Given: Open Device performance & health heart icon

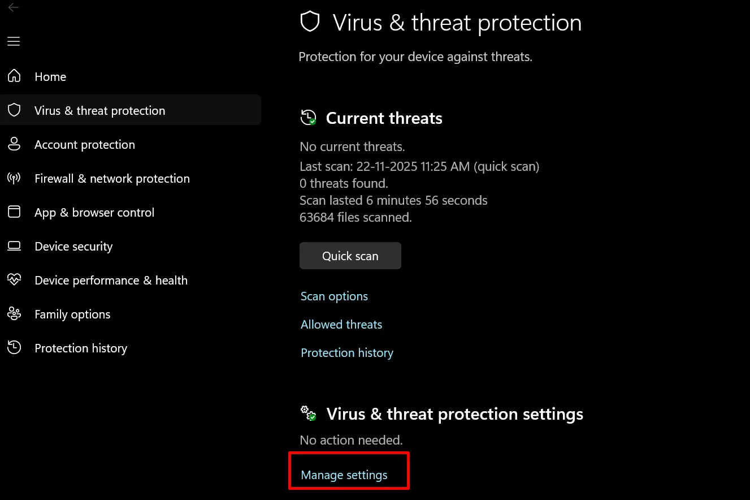Looking at the screenshot, I should coord(14,280).
